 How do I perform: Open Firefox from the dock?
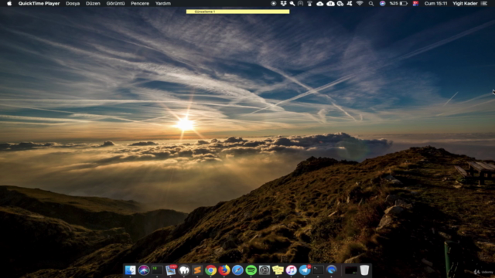click(x=224, y=270)
